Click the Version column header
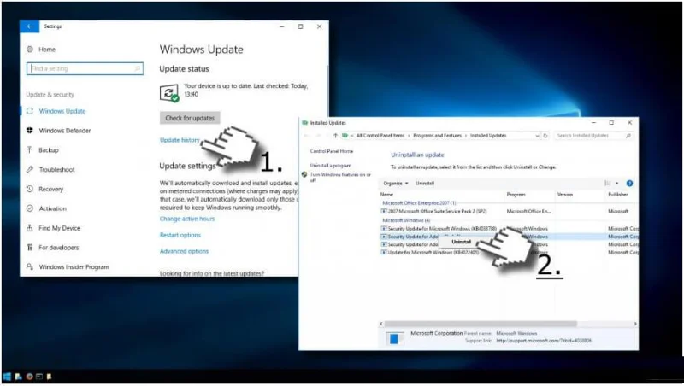The image size is (684, 386). point(565,195)
